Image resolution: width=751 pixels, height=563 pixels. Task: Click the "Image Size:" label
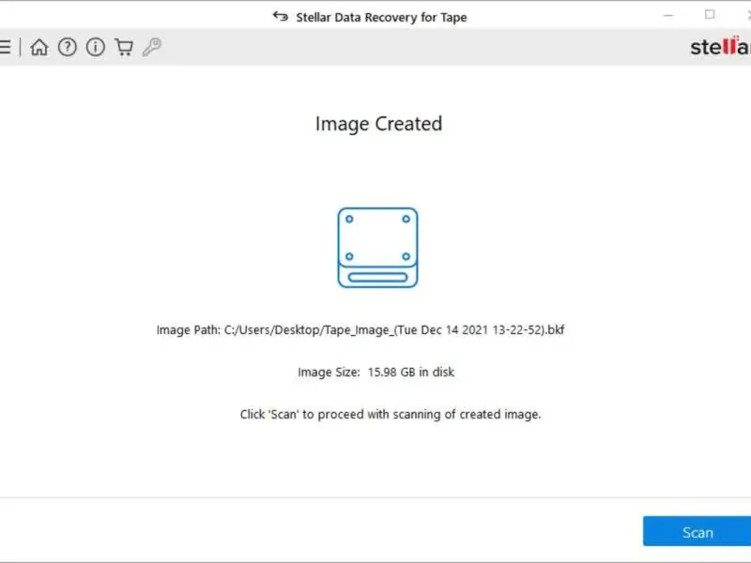pyautogui.click(x=329, y=373)
